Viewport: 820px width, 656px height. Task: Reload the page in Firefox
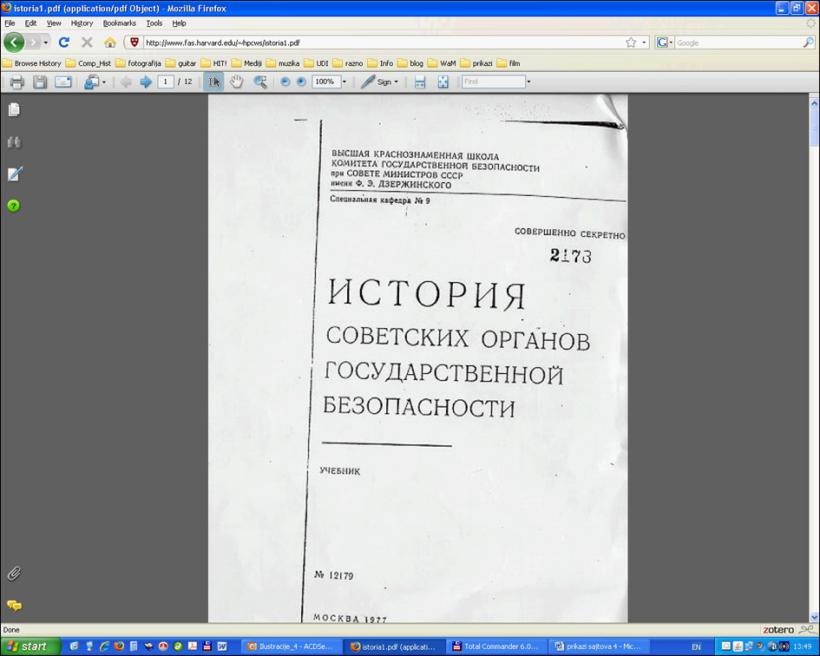click(x=63, y=42)
